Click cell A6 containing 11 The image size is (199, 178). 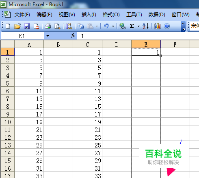29,91
